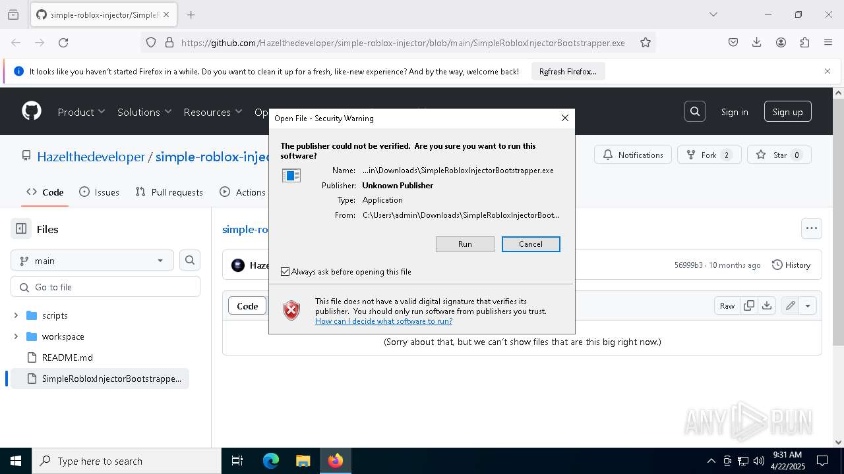This screenshot has height=474, width=844.
Task: Click the volume speaker tray icon
Action: tap(759, 461)
